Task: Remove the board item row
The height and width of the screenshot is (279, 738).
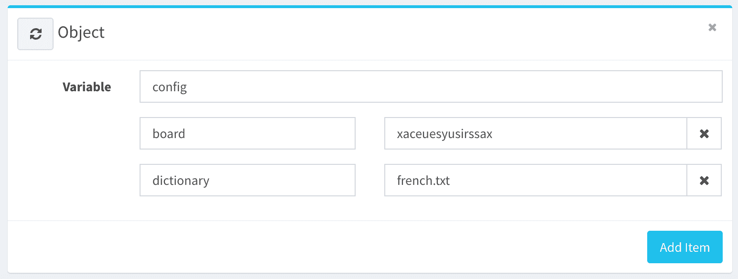Action: pos(704,134)
